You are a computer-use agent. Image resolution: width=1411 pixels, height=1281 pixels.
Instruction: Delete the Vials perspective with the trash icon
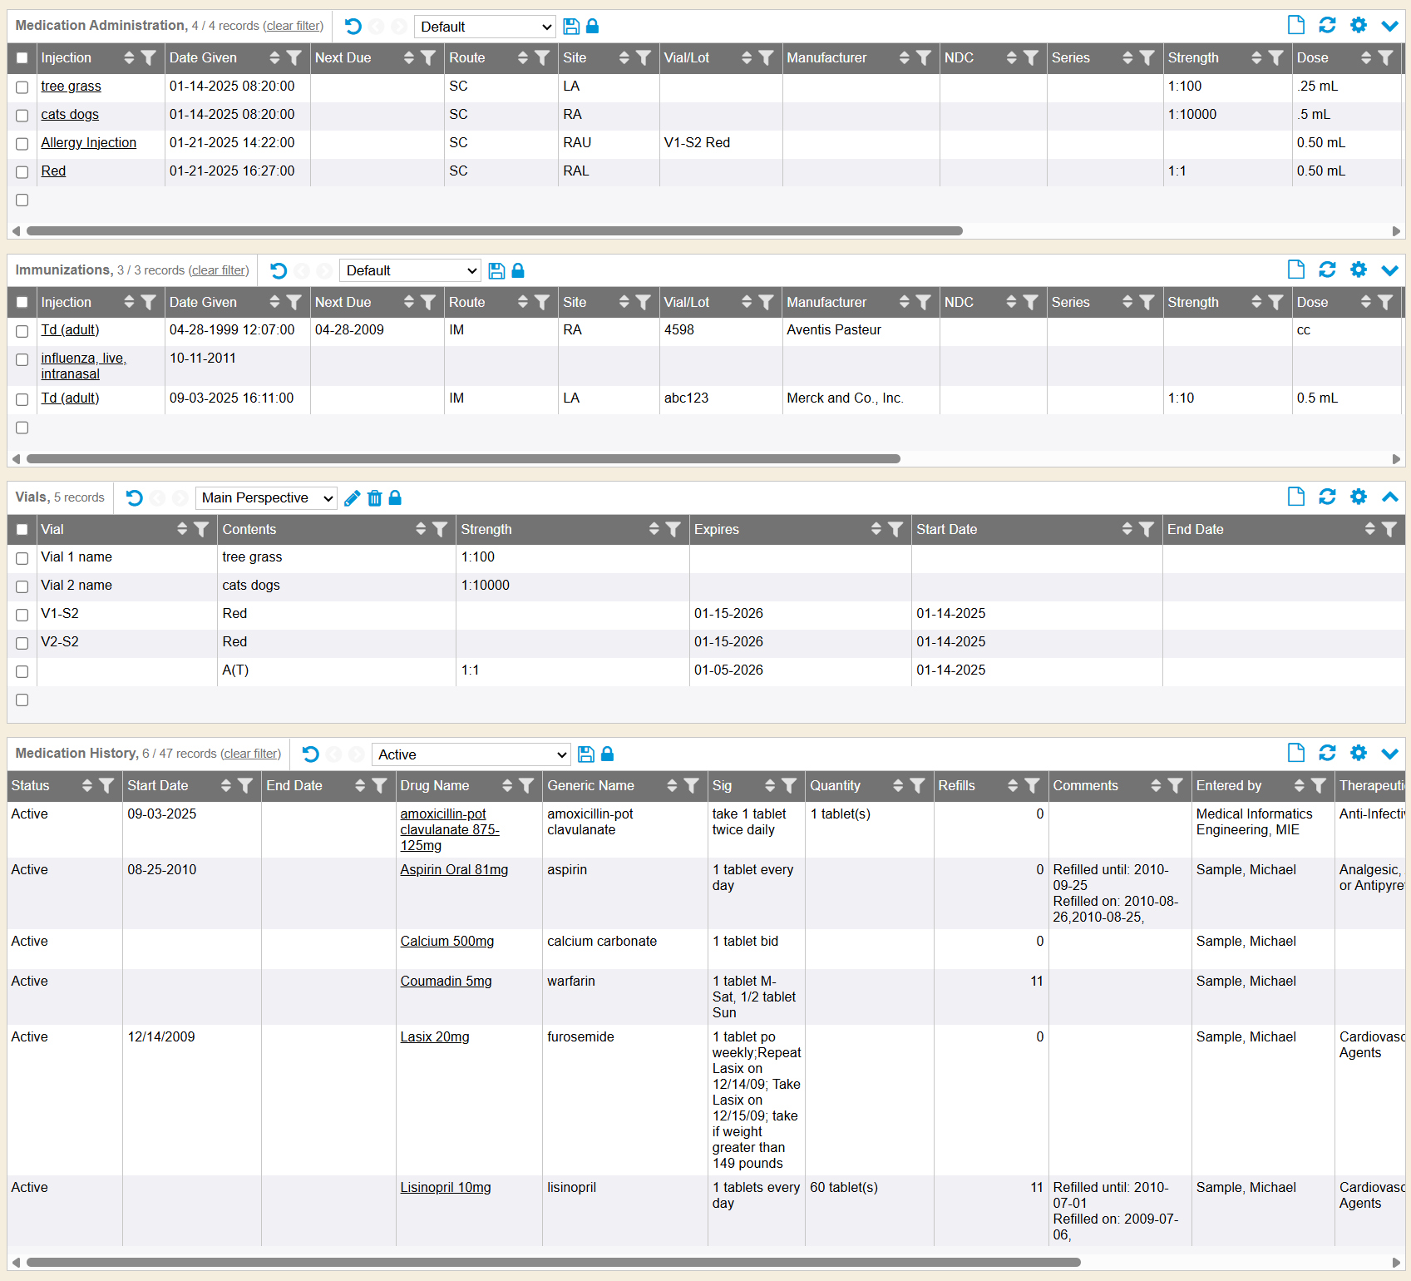pos(375,498)
